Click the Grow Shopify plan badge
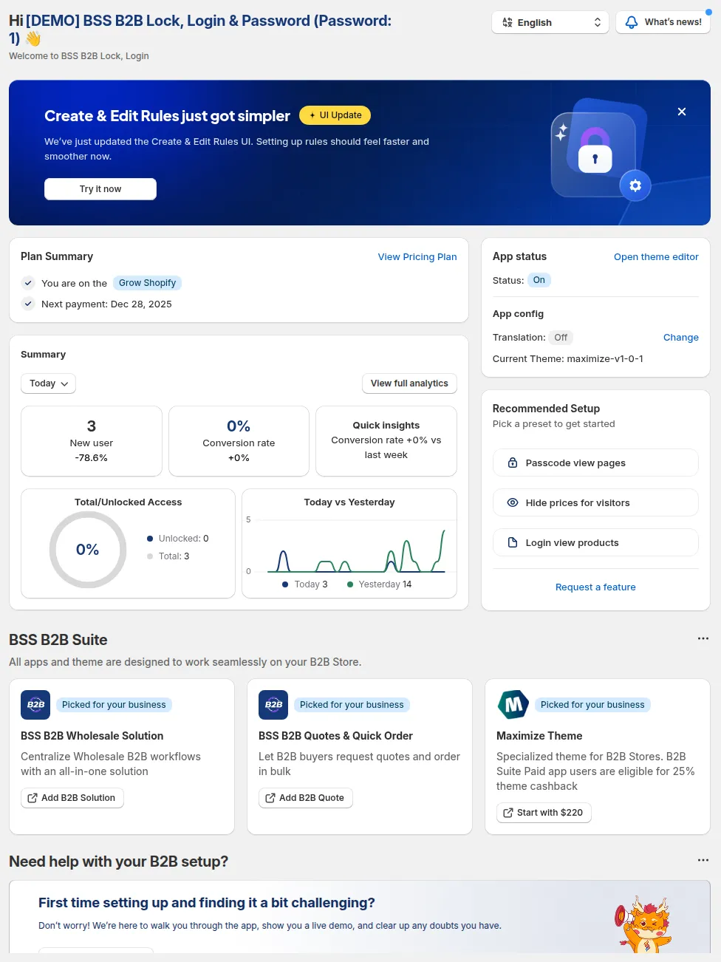721x962 pixels. click(x=147, y=283)
